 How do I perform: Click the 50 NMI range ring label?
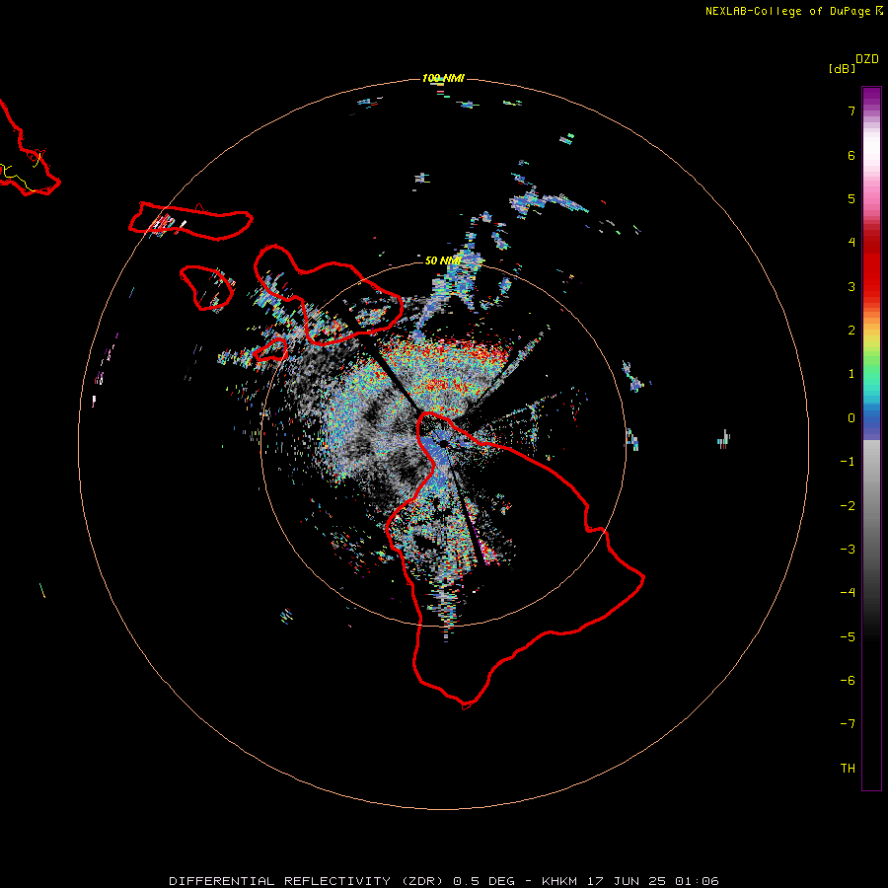(443, 260)
